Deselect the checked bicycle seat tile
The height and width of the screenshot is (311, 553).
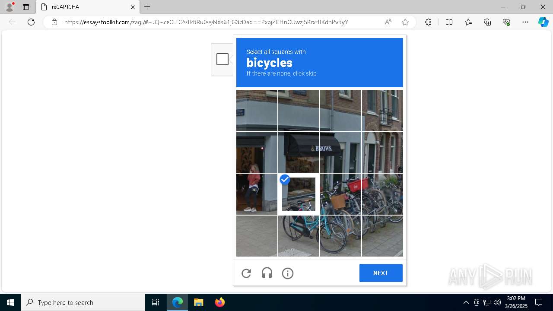click(x=299, y=194)
